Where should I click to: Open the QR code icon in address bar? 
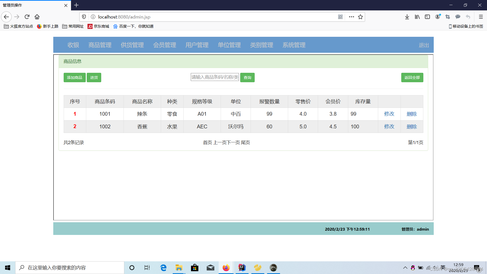tap(340, 17)
